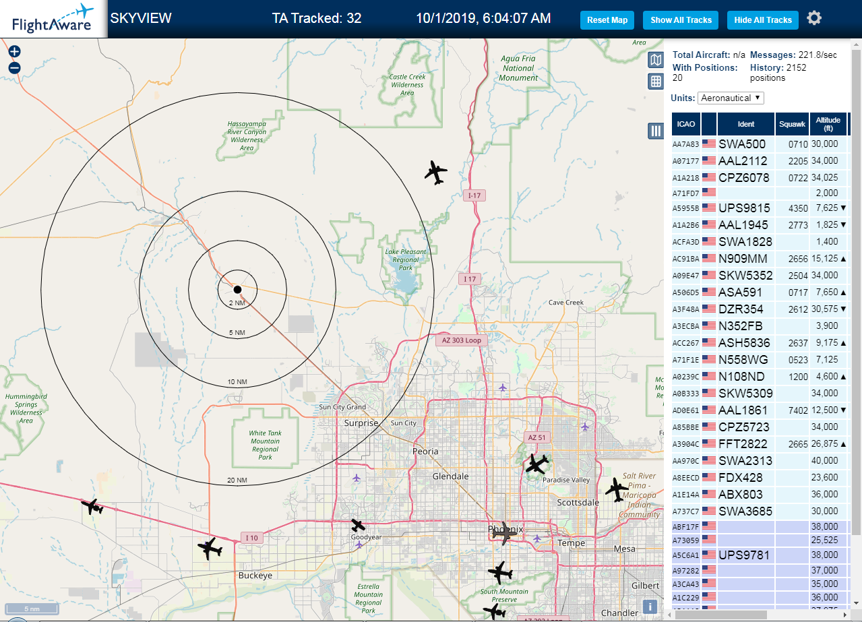Viewport: 862px width, 622px height.
Task: Click the US flag in FDX428 row
Action: click(x=709, y=477)
